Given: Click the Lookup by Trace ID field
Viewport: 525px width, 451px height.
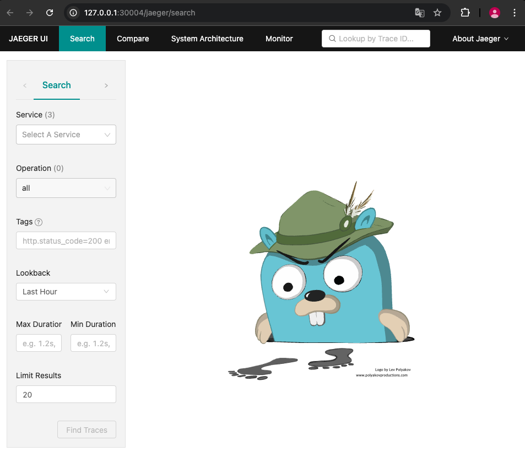Looking at the screenshot, I should [x=376, y=39].
